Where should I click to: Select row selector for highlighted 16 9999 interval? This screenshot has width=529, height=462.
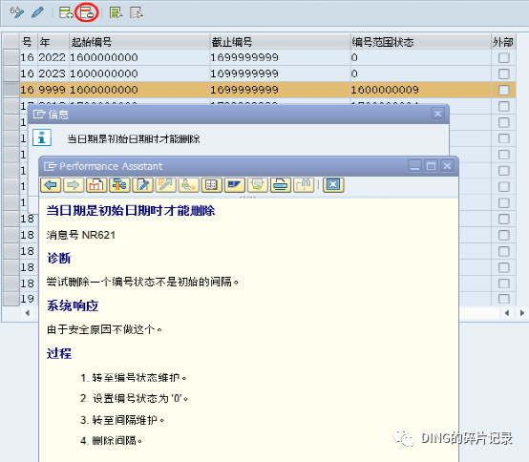[11, 90]
